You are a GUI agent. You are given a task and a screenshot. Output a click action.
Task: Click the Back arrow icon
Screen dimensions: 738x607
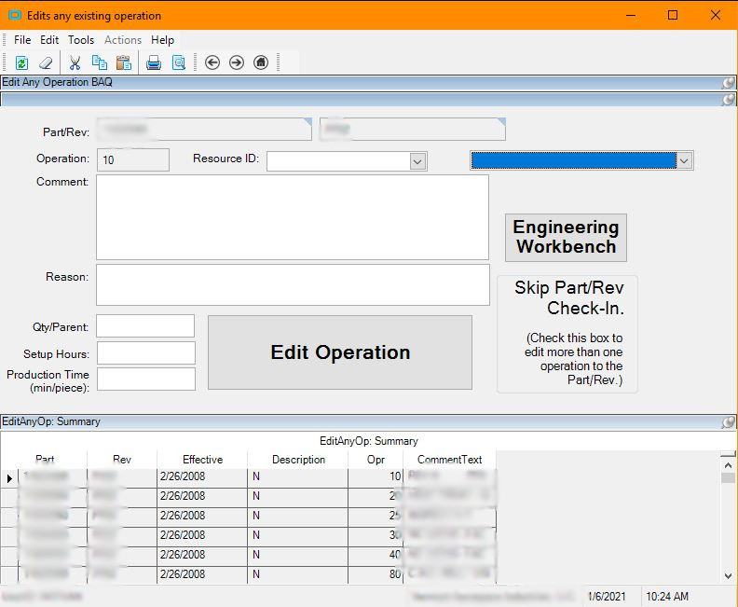click(x=212, y=62)
